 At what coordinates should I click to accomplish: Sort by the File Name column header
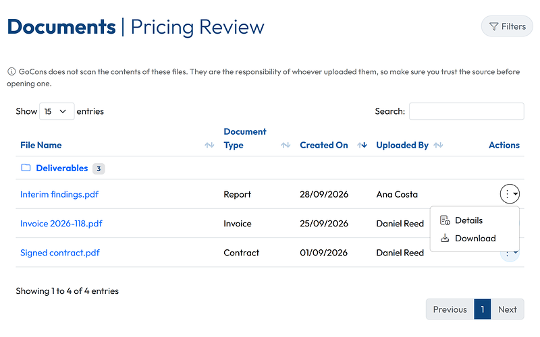click(x=41, y=145)
